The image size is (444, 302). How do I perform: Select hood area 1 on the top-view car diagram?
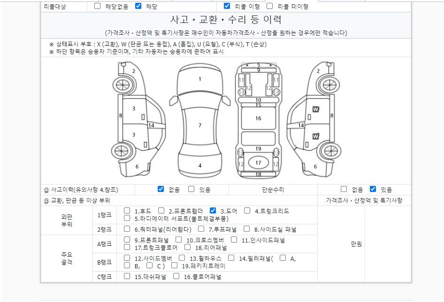point(199,79)
